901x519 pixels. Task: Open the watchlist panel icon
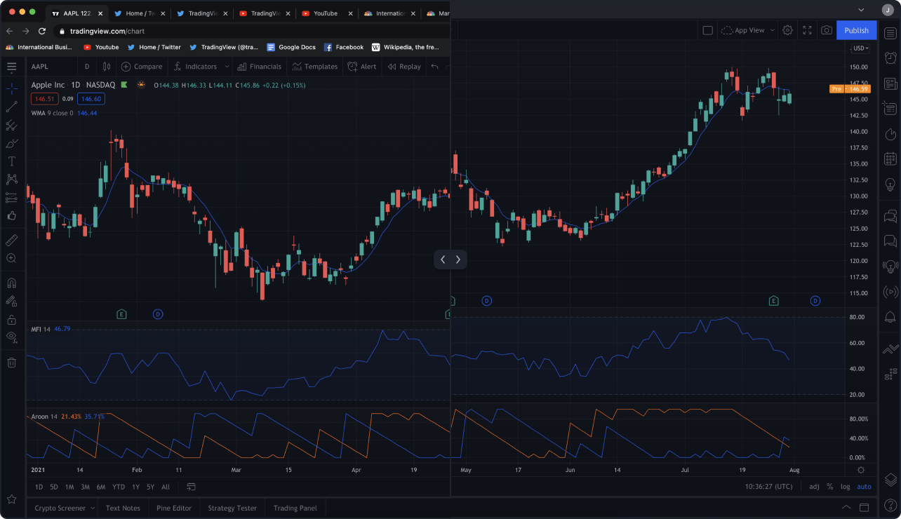click(890, 33)
